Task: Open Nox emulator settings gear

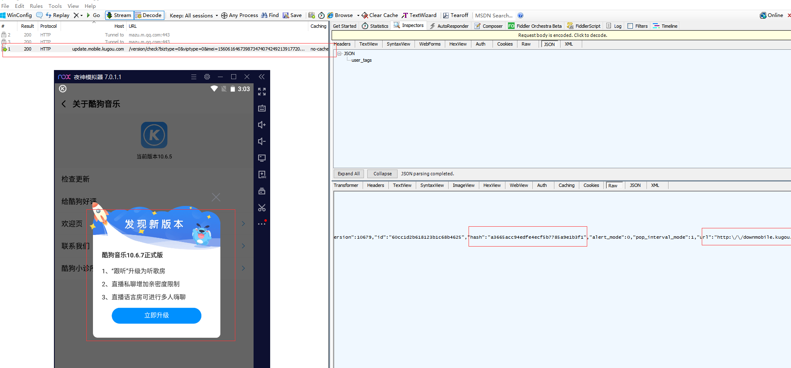Action: coord(207,77)
